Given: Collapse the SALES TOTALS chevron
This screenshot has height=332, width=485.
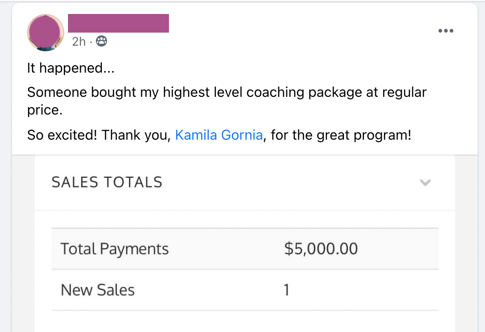Looking at the screenshot, I should pos(425,182).
